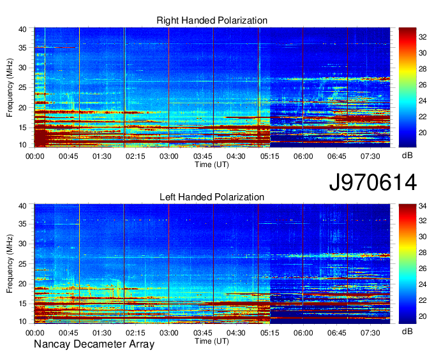
Task: Click Time (UT) label of Right Handed plot
Action: pos(212,165)
